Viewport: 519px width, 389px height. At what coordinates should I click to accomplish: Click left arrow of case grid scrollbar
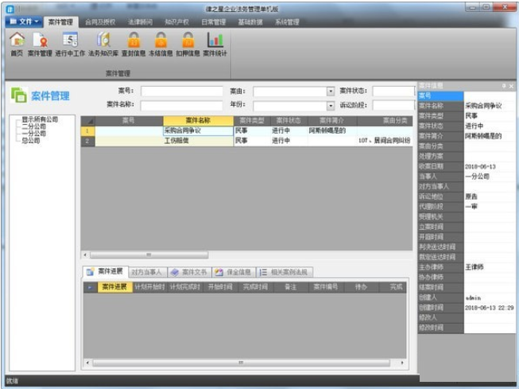pyautogui.click(x=85, y=255)
